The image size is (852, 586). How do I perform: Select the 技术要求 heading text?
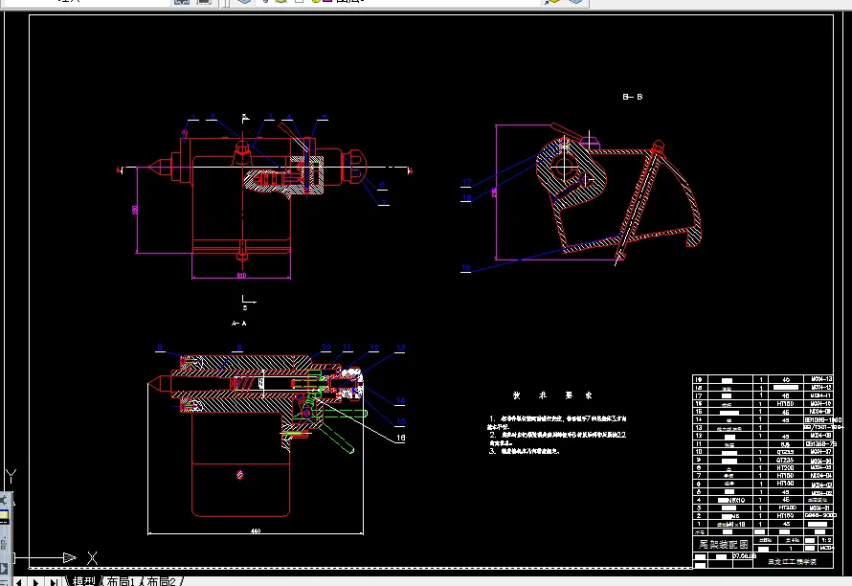point(552,395)
